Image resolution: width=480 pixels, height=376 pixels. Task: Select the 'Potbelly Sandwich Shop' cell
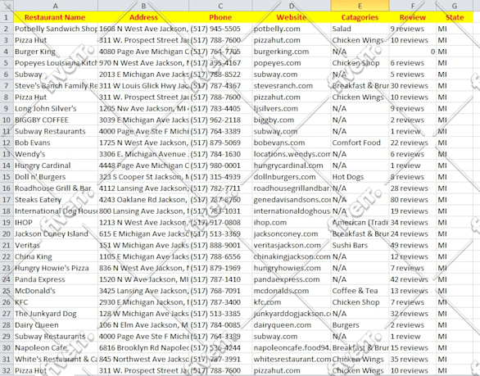coord(56,29)
